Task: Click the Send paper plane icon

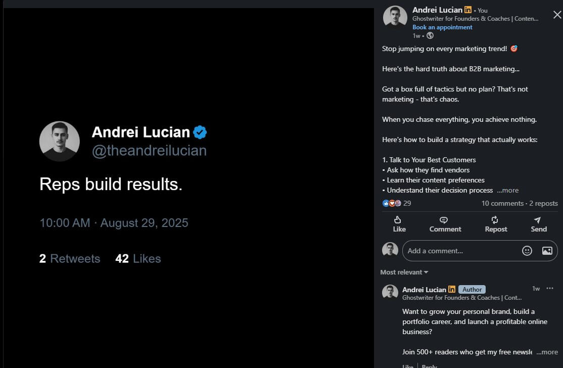Action: coord(537,220)
